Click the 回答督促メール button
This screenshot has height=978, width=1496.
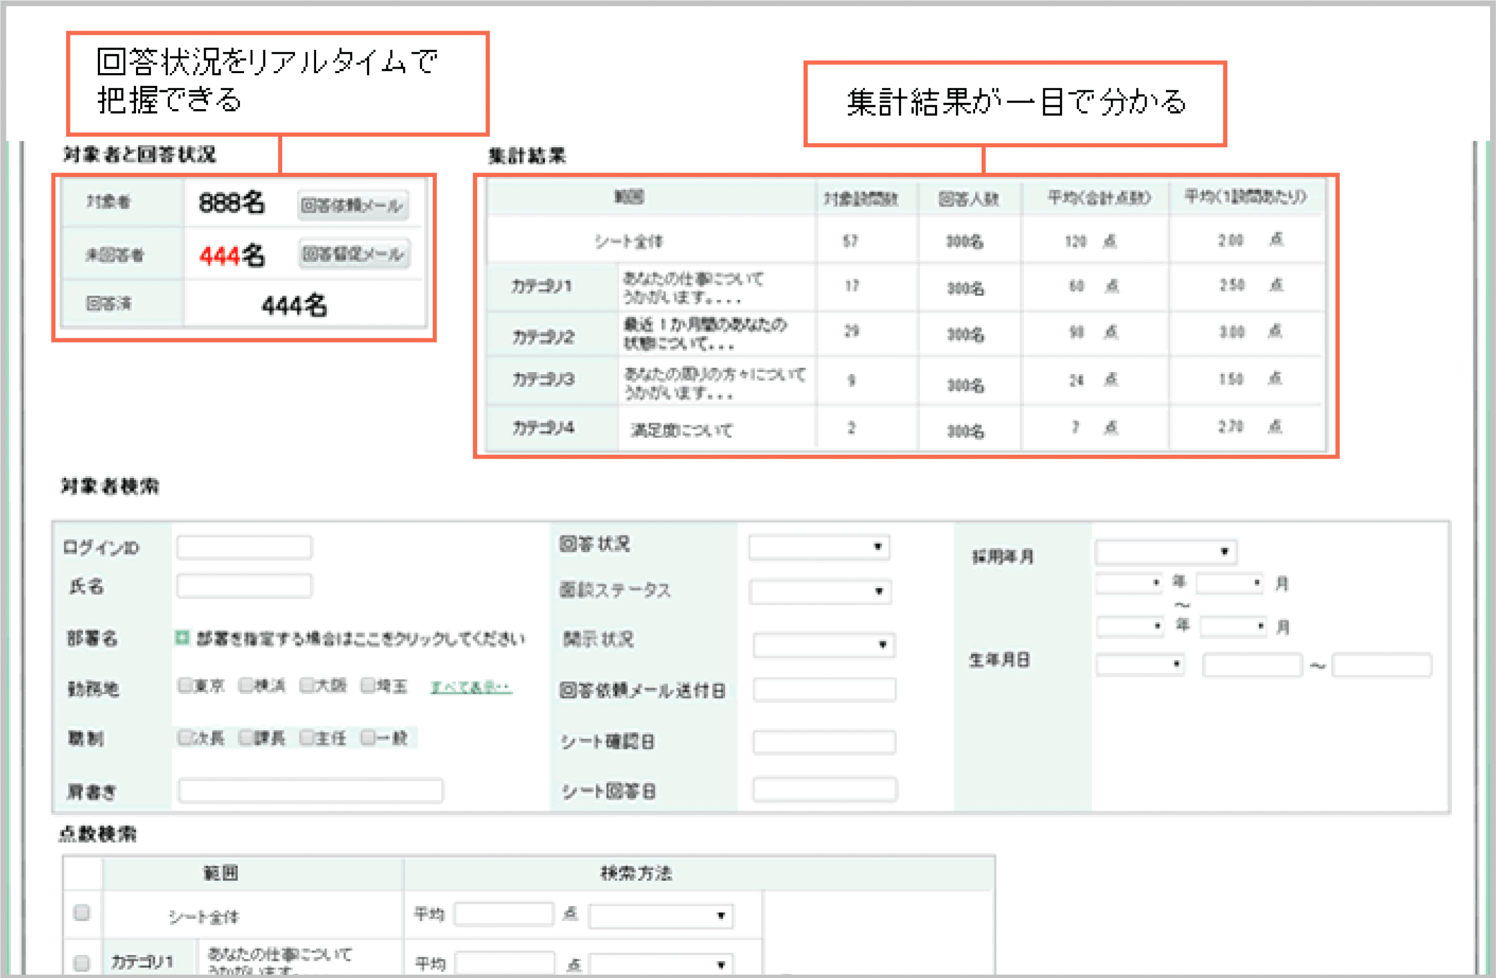pyautogui.click(x=354, y=254)
